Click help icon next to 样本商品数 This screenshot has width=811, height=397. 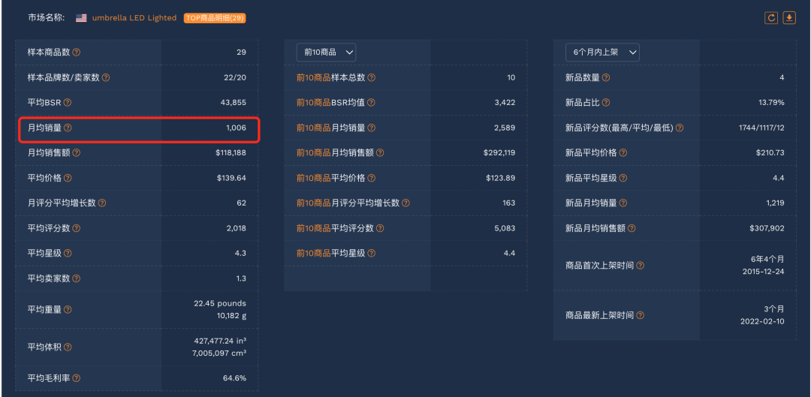coord(77,53)
